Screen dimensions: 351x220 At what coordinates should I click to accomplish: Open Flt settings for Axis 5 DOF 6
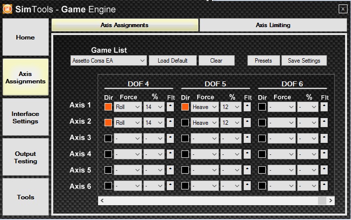click(x=324, y=170)
